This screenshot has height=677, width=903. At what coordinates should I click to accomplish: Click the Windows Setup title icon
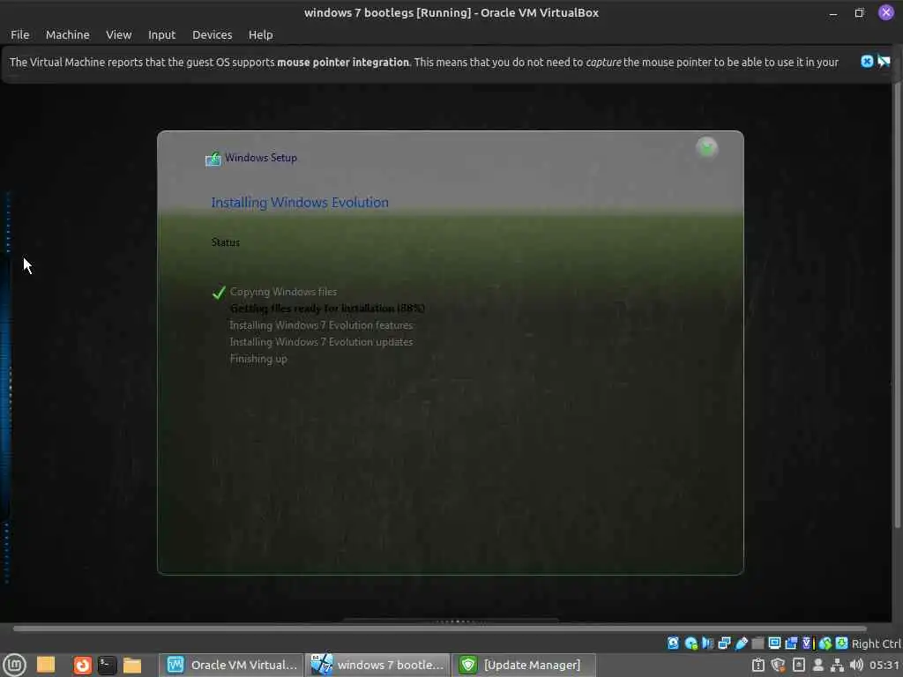(213, 159)
